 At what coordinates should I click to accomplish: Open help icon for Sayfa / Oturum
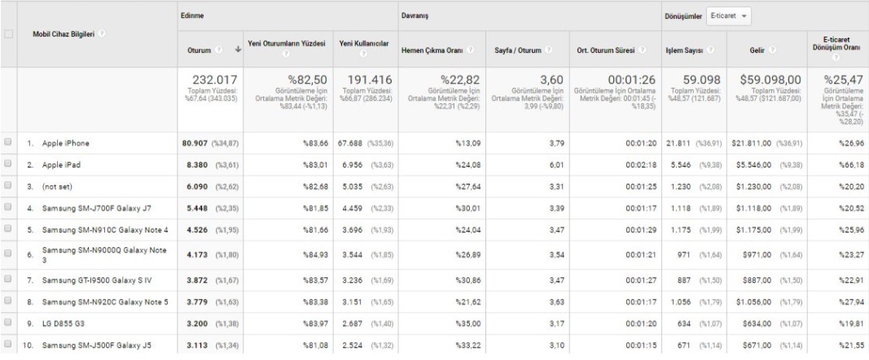(542, 51)
